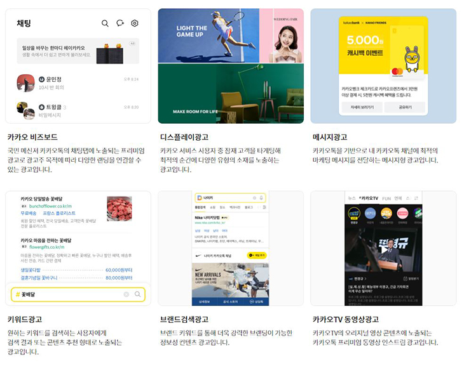Select the #카카오TV tab
Image resolution: width=464 pixels, height=366 pixels.
[x=369, y=198]
